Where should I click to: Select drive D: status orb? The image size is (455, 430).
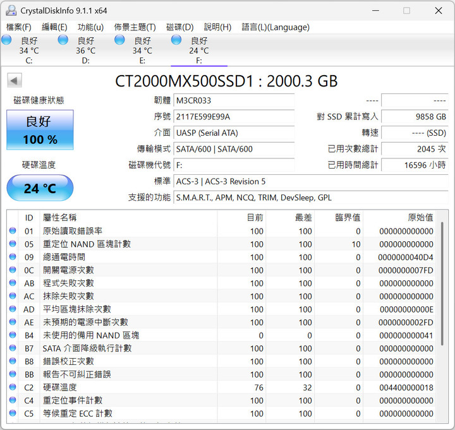point(63,40)
